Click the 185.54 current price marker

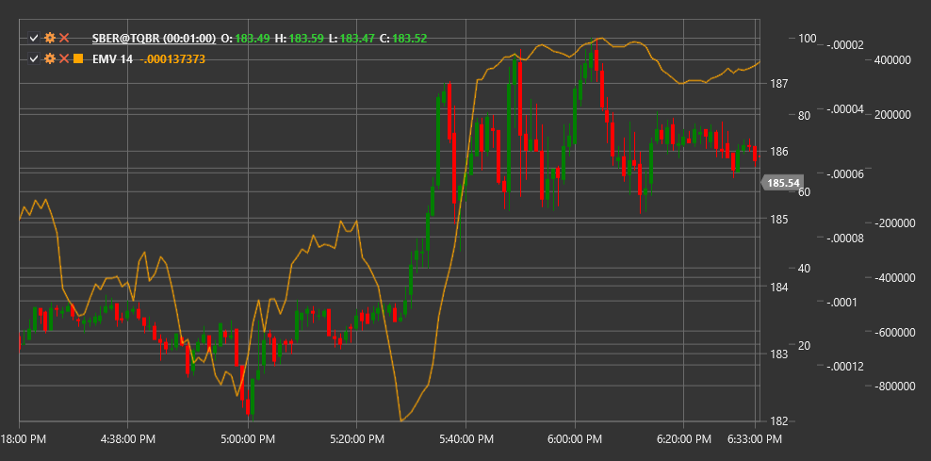click(x=782, y=183)
